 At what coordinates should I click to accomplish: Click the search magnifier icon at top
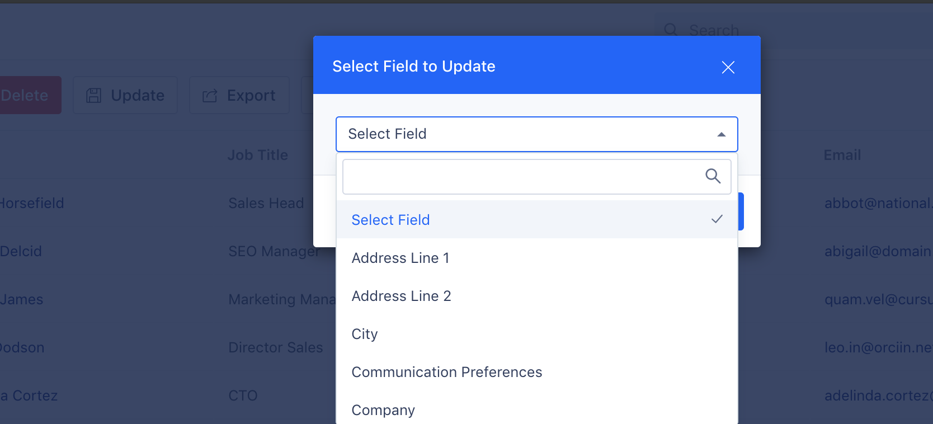tap(671, 30)
